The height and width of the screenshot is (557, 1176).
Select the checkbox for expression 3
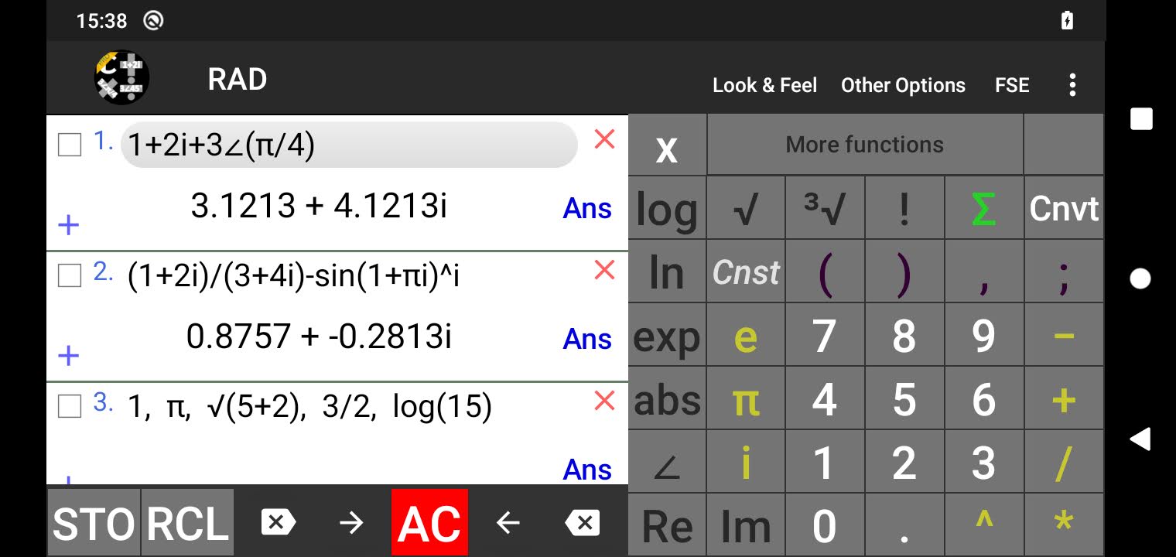(x=70, y=406)
